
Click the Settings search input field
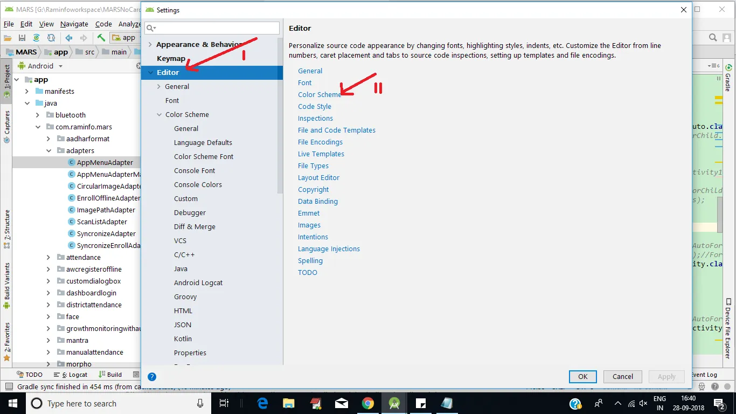coord(212,28)
